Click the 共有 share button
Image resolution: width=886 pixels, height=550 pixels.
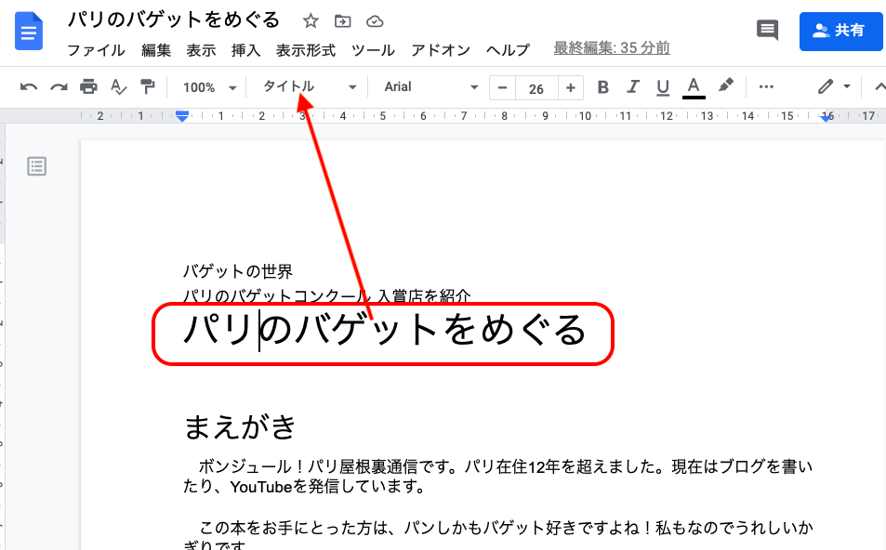(x=840, y=31)
